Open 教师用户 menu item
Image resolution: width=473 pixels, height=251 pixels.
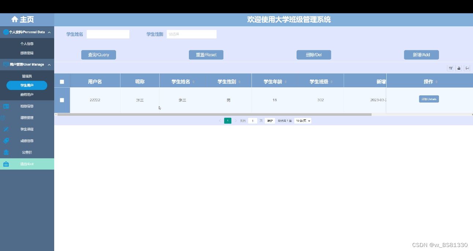tap(27, 95)
